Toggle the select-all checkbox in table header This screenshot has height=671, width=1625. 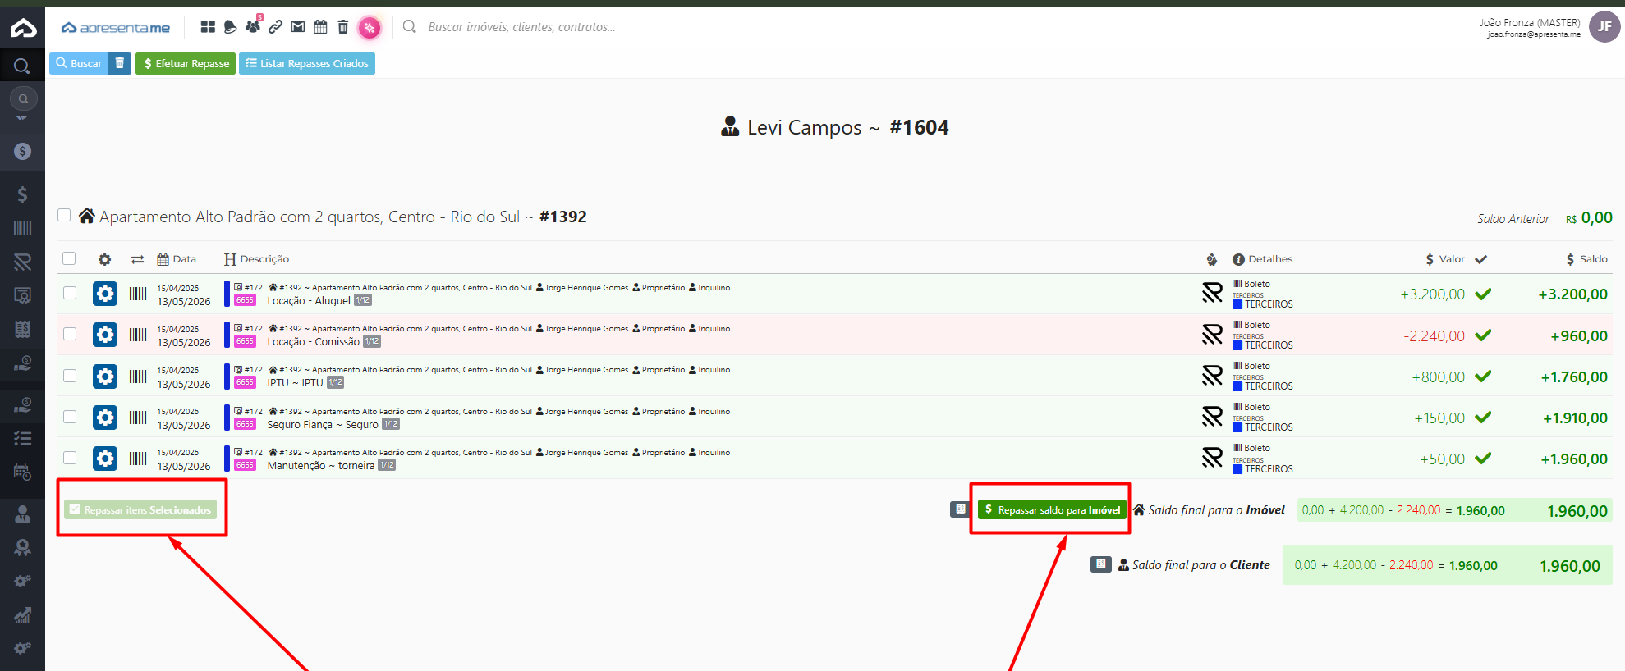(x=69, y=258)
